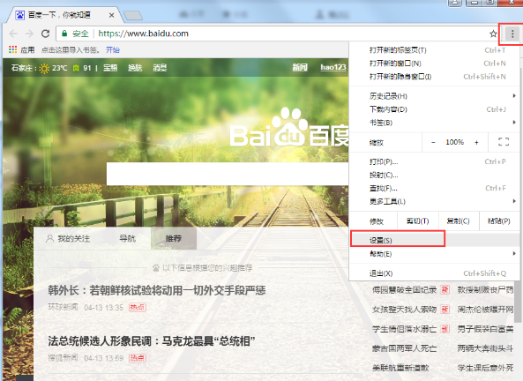This screenshot has height=381, width=523.
Task: Click the user icon beside 我的关注
Action: click(49, 238)
